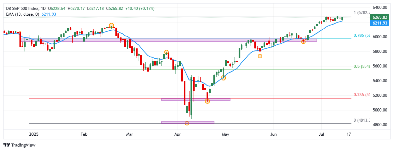Click the orange circle marker at the late-May dip
Screen dimensions: 394x151
pyautogui.click(x=260, y=56)
